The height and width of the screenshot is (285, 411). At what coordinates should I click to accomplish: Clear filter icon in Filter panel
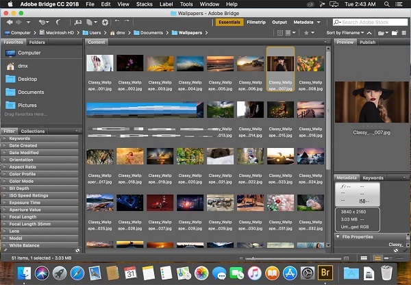77,250
